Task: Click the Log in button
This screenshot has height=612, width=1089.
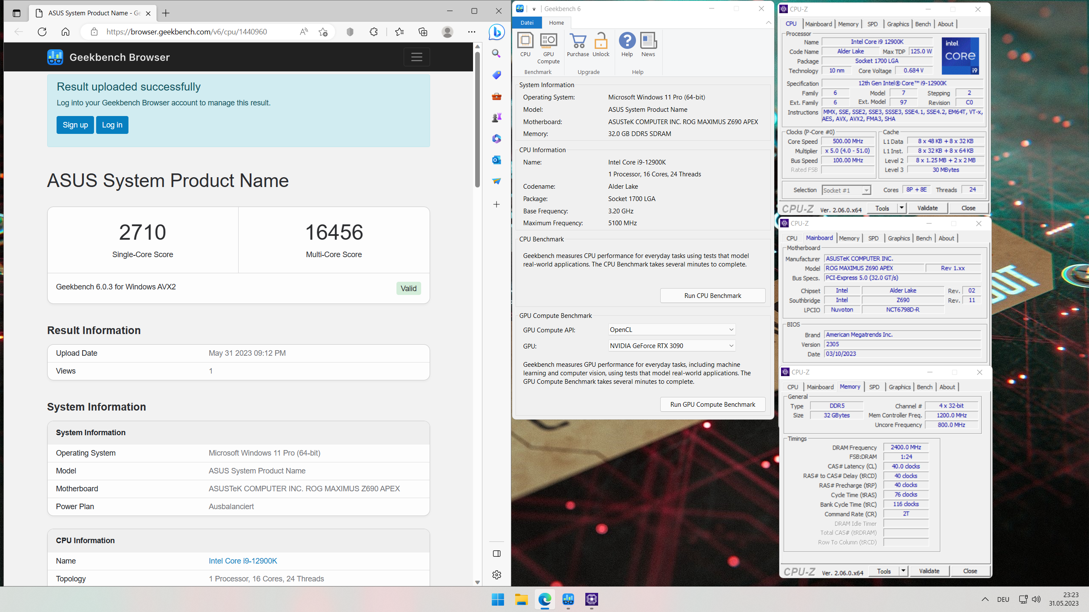Action: pos(112,125)
